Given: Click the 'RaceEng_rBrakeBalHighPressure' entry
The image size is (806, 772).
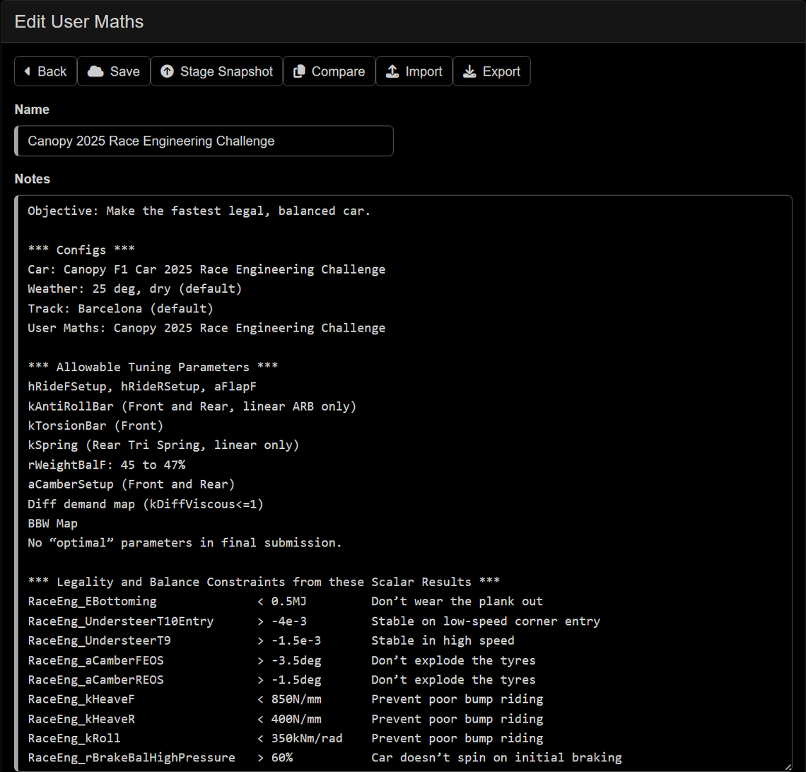Looking at the screenshot, I should click(x=132, y=758).
